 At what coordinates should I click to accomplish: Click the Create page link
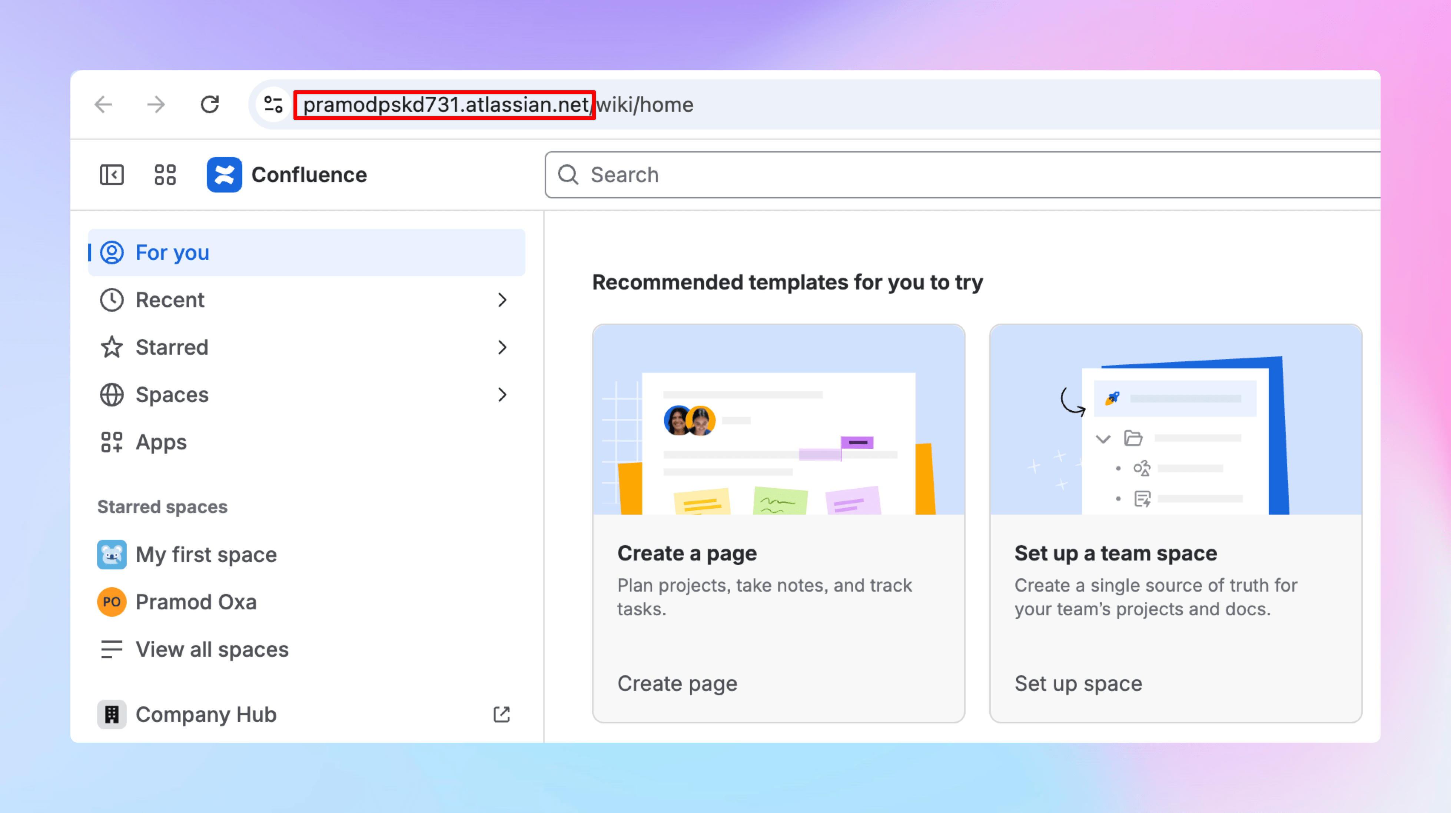(x=677, y=683)
